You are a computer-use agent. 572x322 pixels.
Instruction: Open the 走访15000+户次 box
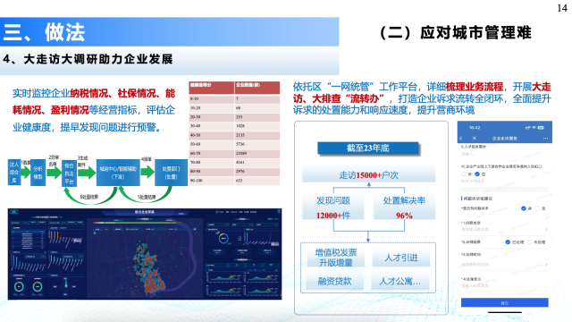pyautogui.click(x=369, y=175)
